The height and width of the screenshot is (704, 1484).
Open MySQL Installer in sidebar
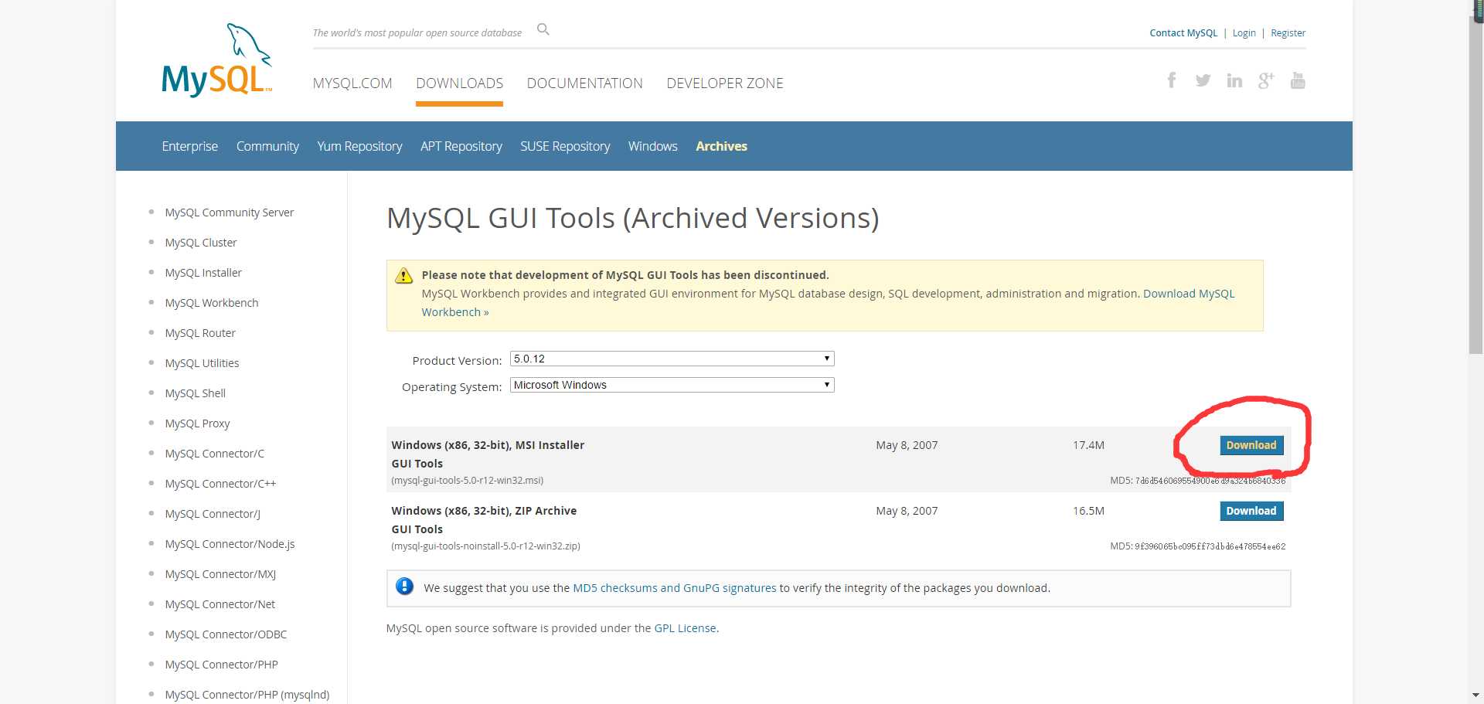203,273
